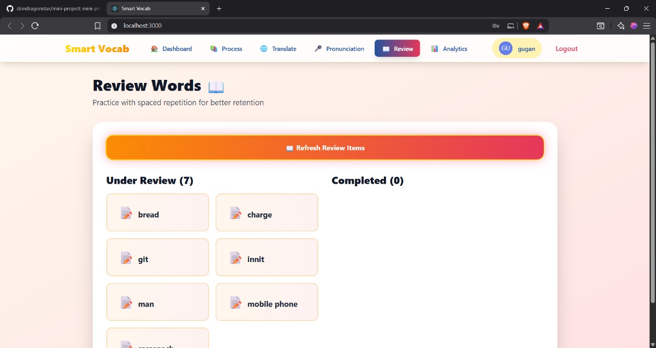Select the man word card

[x=157, y=301]
